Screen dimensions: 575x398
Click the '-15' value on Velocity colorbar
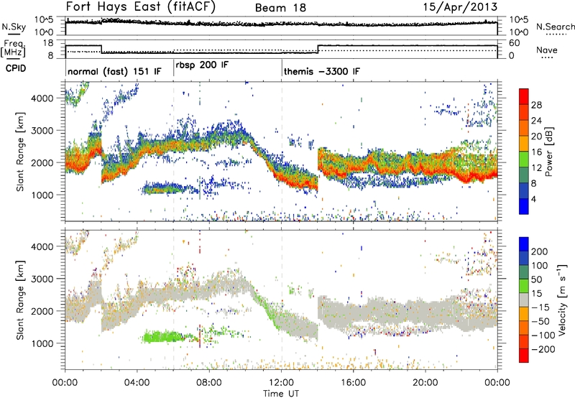click(540, 307)
